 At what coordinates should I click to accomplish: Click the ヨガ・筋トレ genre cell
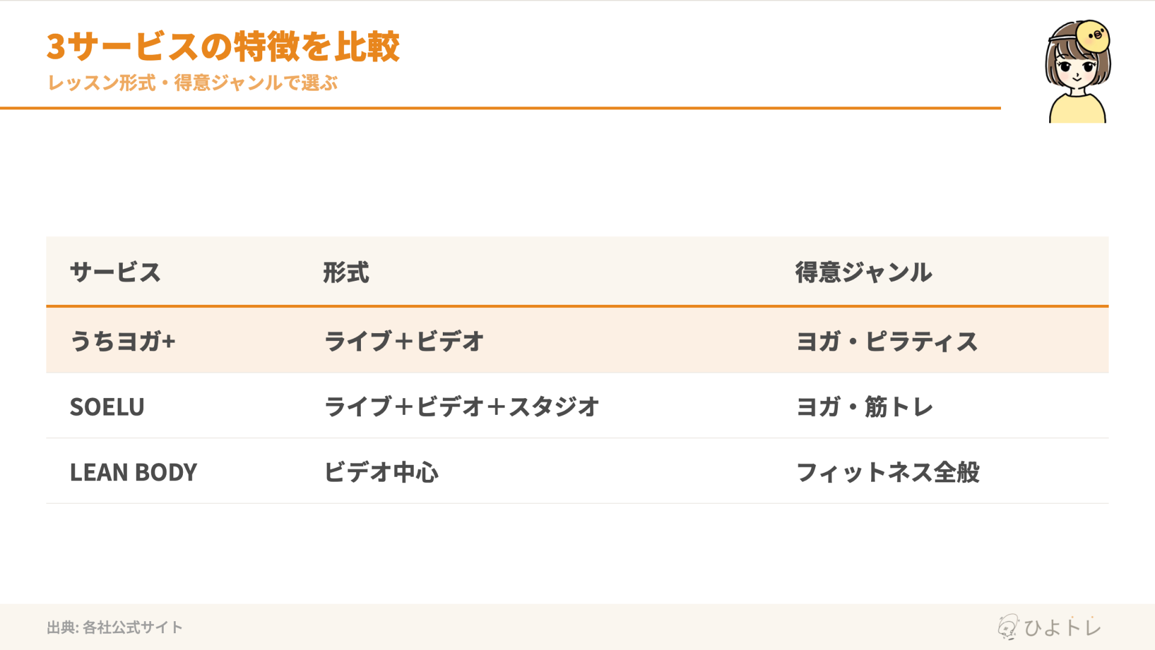click(x=864, y=406)
